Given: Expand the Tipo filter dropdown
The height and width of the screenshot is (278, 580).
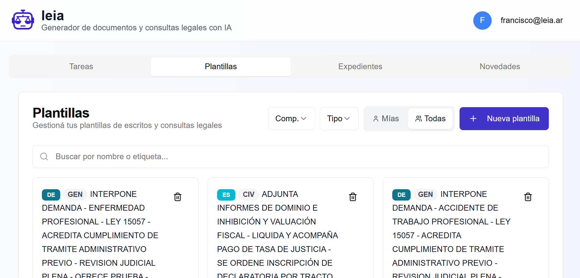Looking at the screenshot, I should coord(339,119).
